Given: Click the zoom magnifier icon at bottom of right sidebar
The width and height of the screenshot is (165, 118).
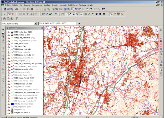Looking at the screenshot, I should (x=161, y=73).
